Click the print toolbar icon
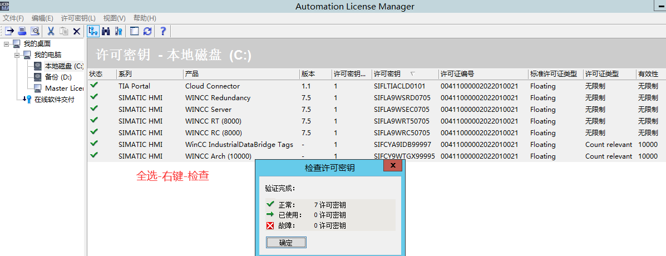666x256 pixels. (x=22, y=31)
